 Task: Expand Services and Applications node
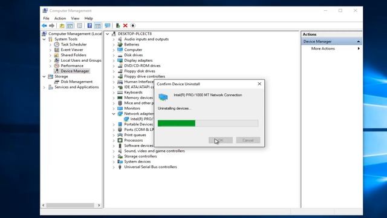(x=44, y=87)
